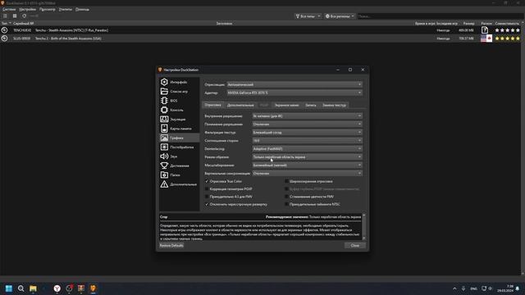The height and width of the screenshot is (295, 525).
Task: Open the Help menu
Action: (x=82, y=9)
